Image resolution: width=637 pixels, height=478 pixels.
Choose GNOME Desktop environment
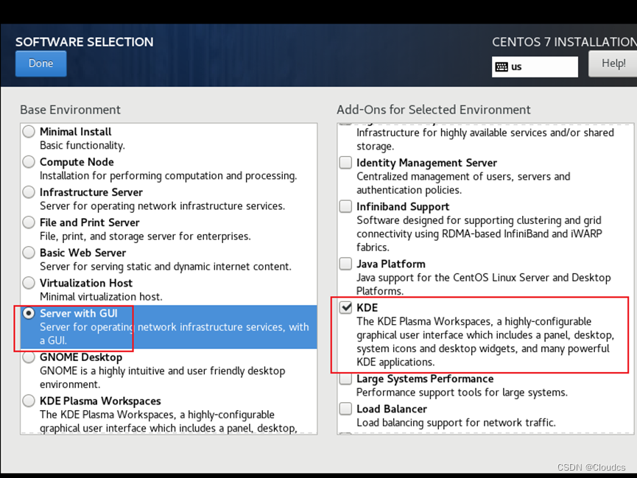click(x=28, y=356)
